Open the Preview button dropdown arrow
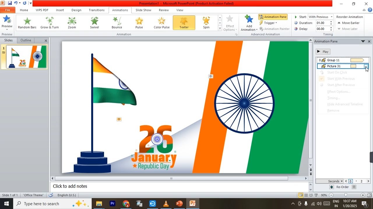Viewport: 373px width, 209px height. tap(7, 30)
